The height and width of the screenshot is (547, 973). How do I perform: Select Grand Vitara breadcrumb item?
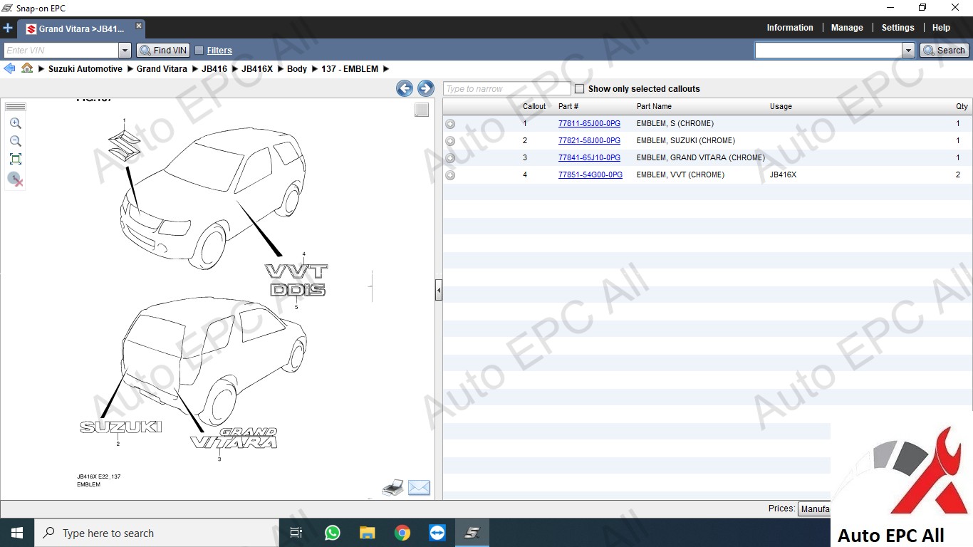point(162,69)
